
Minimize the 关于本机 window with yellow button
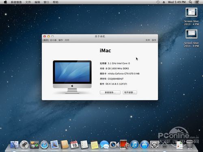coord(49,36)
